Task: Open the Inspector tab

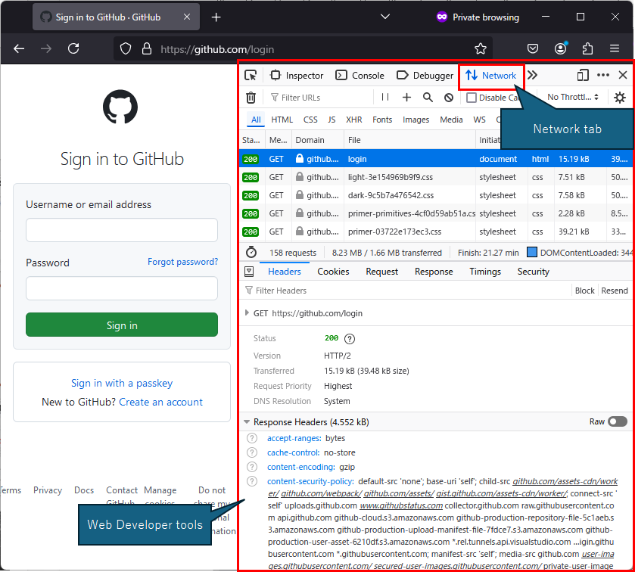Action: 297,76
